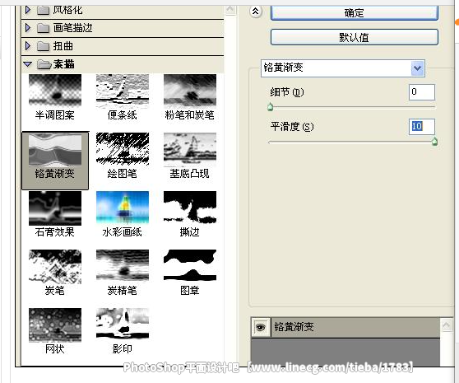
Task: Click the 平滑度 value input field
Action: 421,127
